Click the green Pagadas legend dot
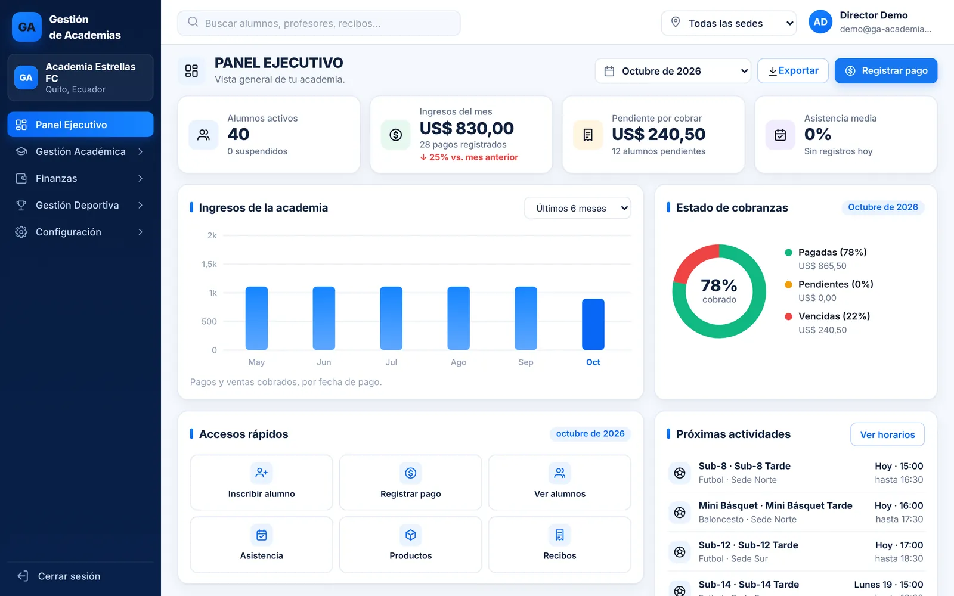This screenshot has height=596, width=954. [788, 253]
